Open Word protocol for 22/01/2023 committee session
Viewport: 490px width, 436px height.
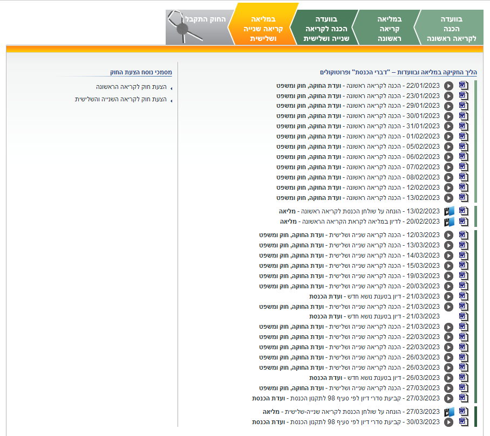point(462,85)
